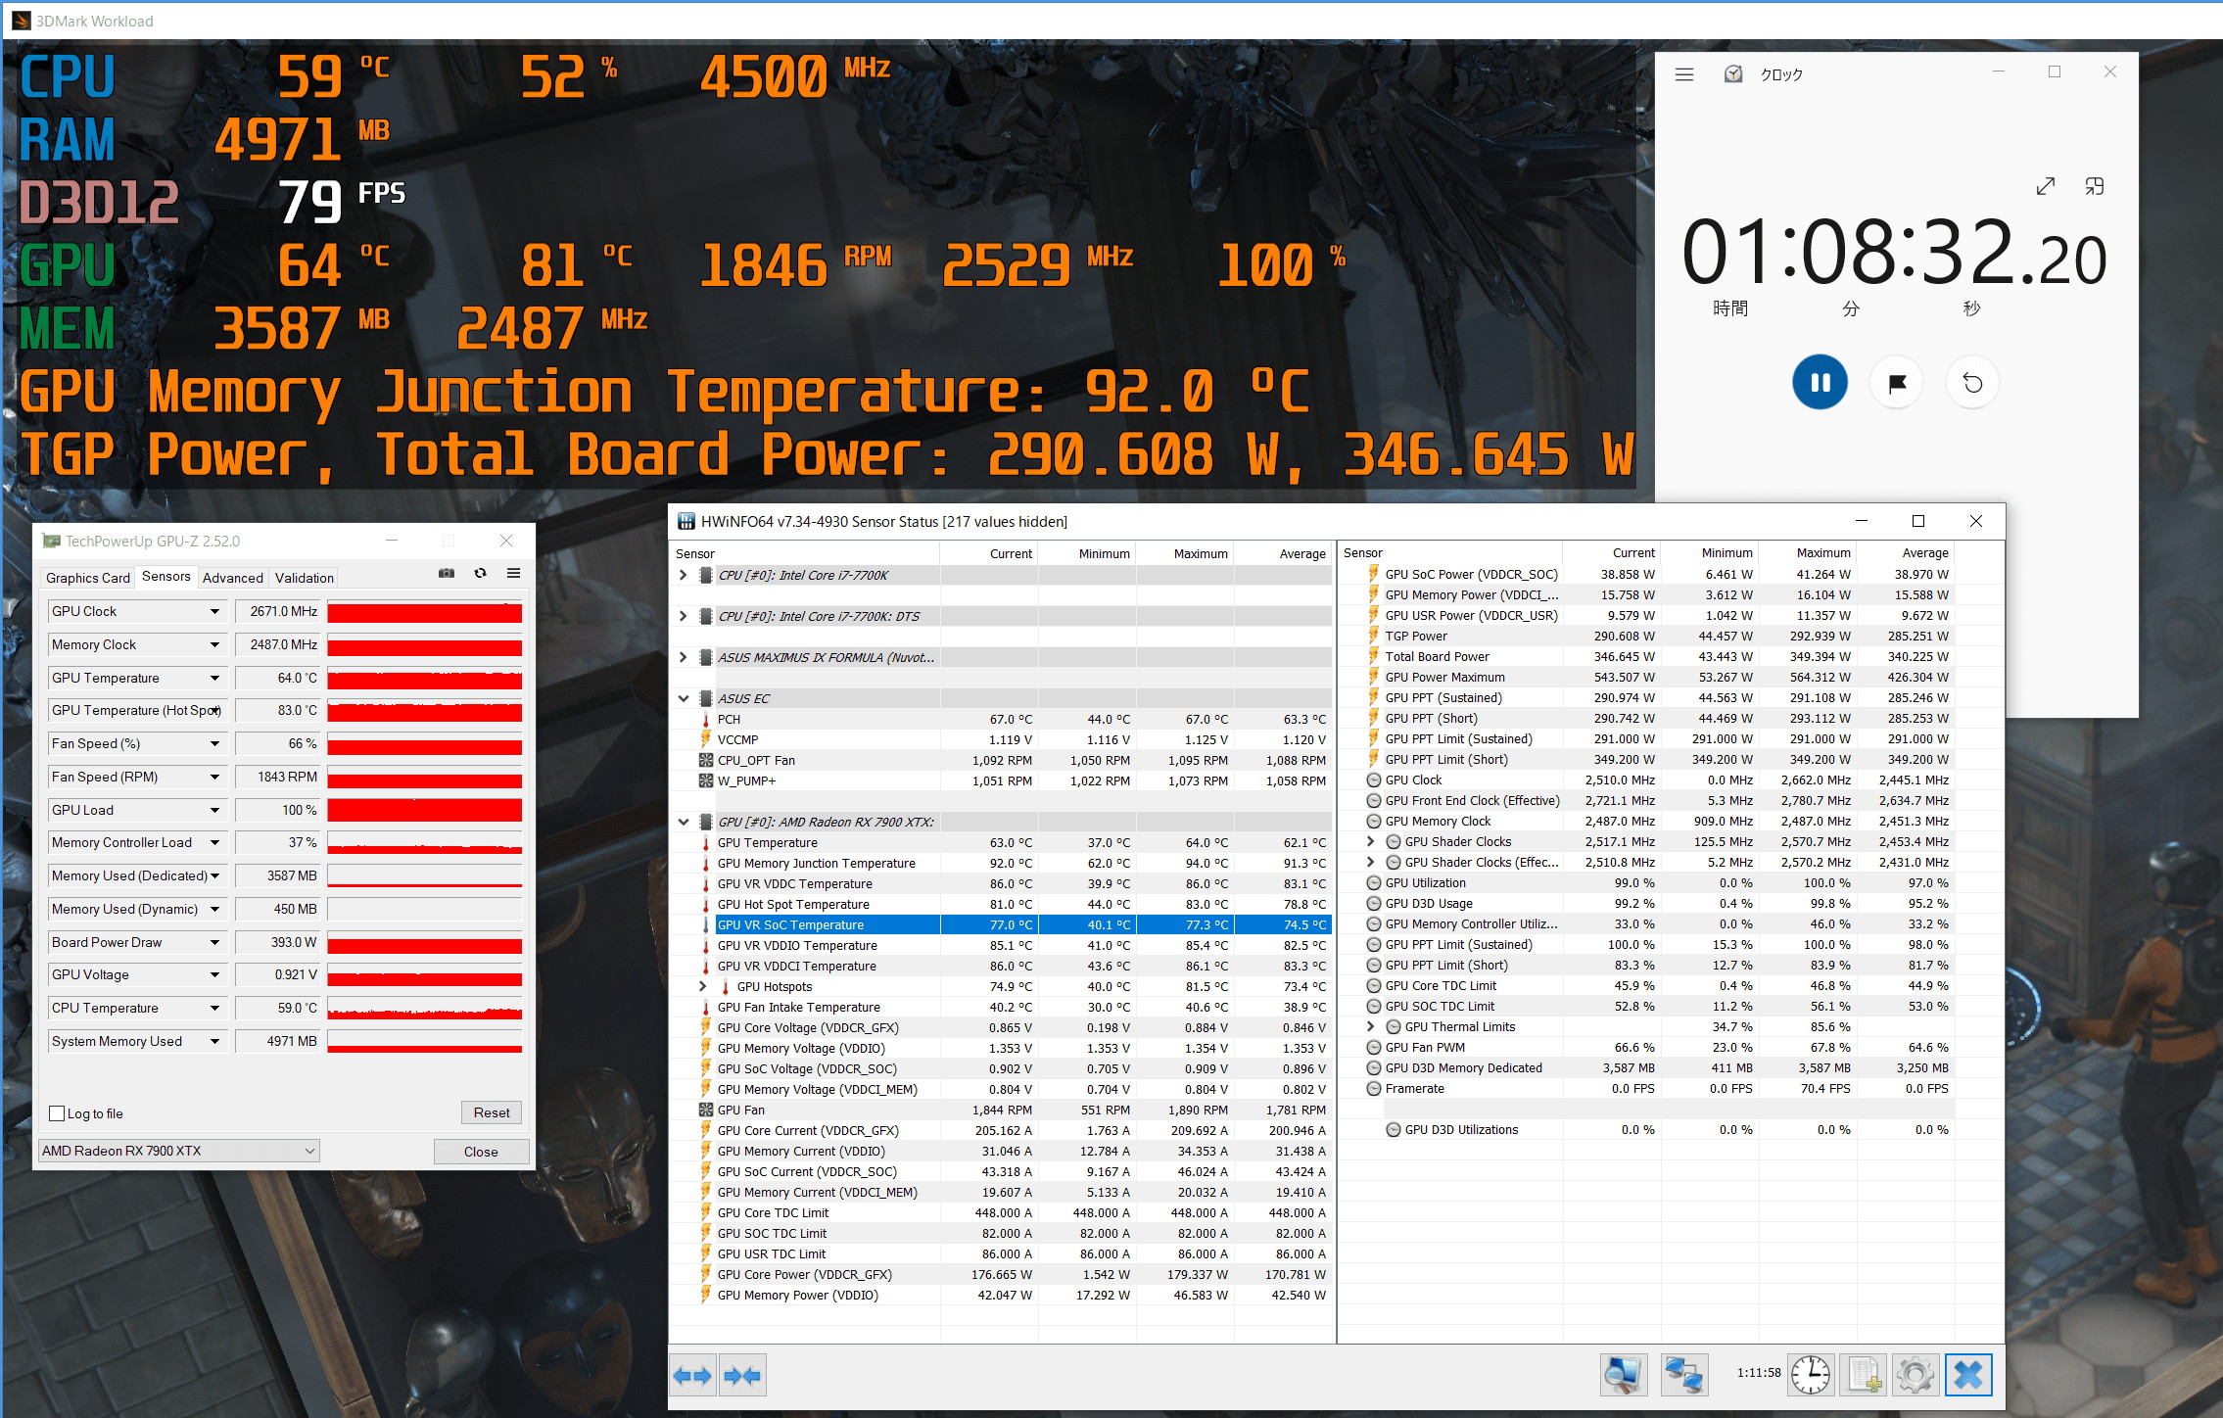Click the blue X close sensors button
The width and height of the screenshot is (2223, 1418).
pyautogui.click(x=1968, y=1375)
